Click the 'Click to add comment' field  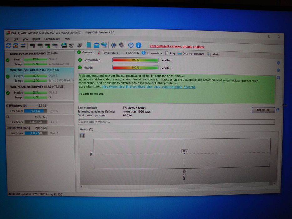pos(176,122)
